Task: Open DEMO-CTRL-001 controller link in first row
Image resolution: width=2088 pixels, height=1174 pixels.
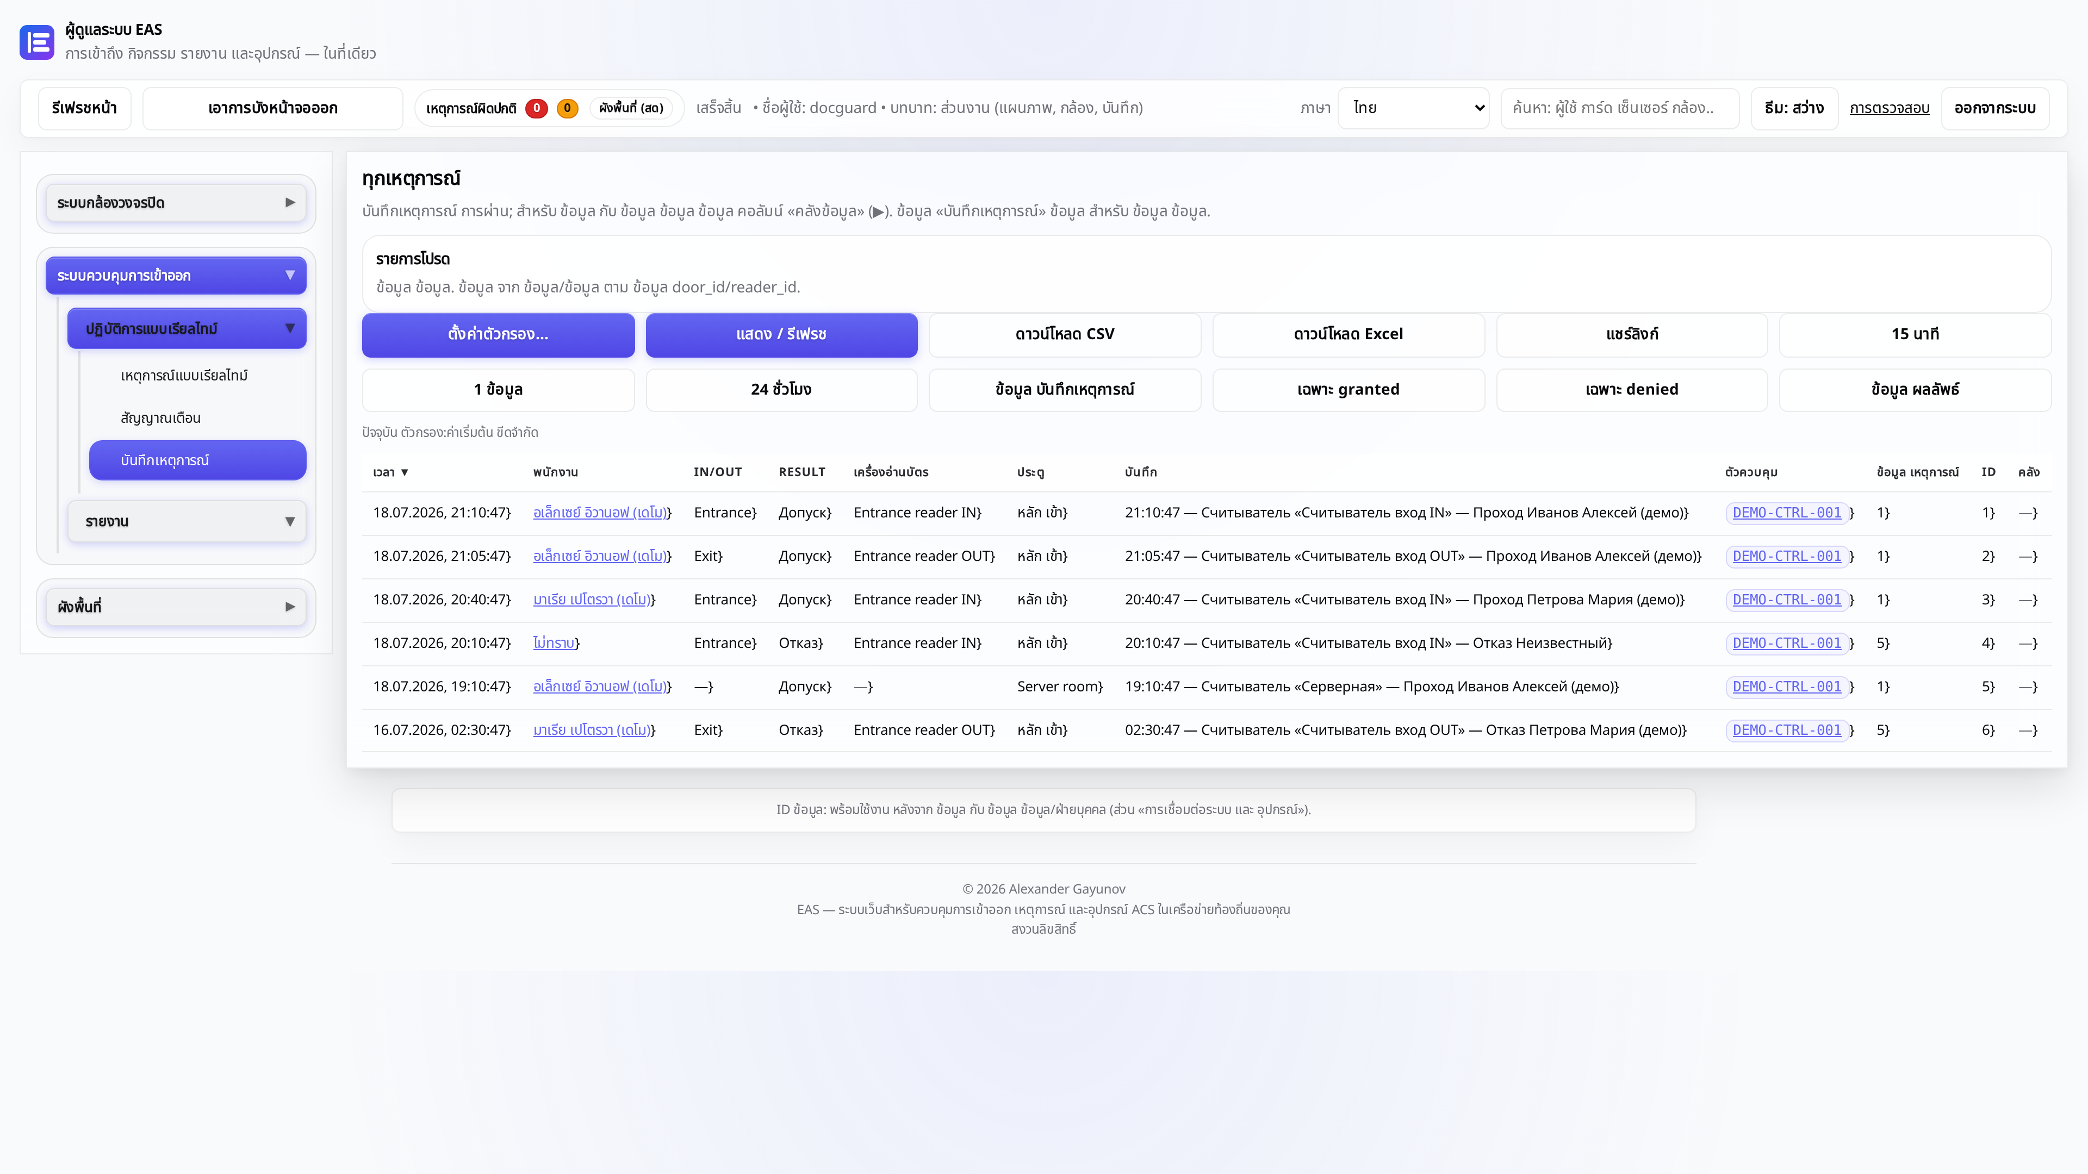Action: (x=1786, y=513)
